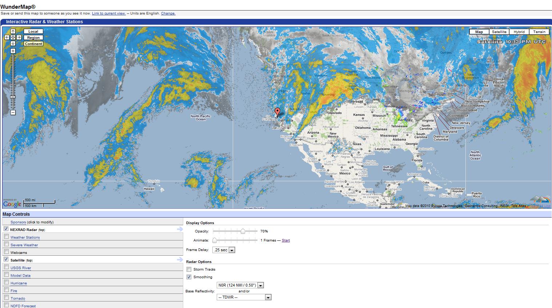Click the 'Texas' label on the map
Image resolution: width=552 pixels, height=308 pixels.
(357, 144)
